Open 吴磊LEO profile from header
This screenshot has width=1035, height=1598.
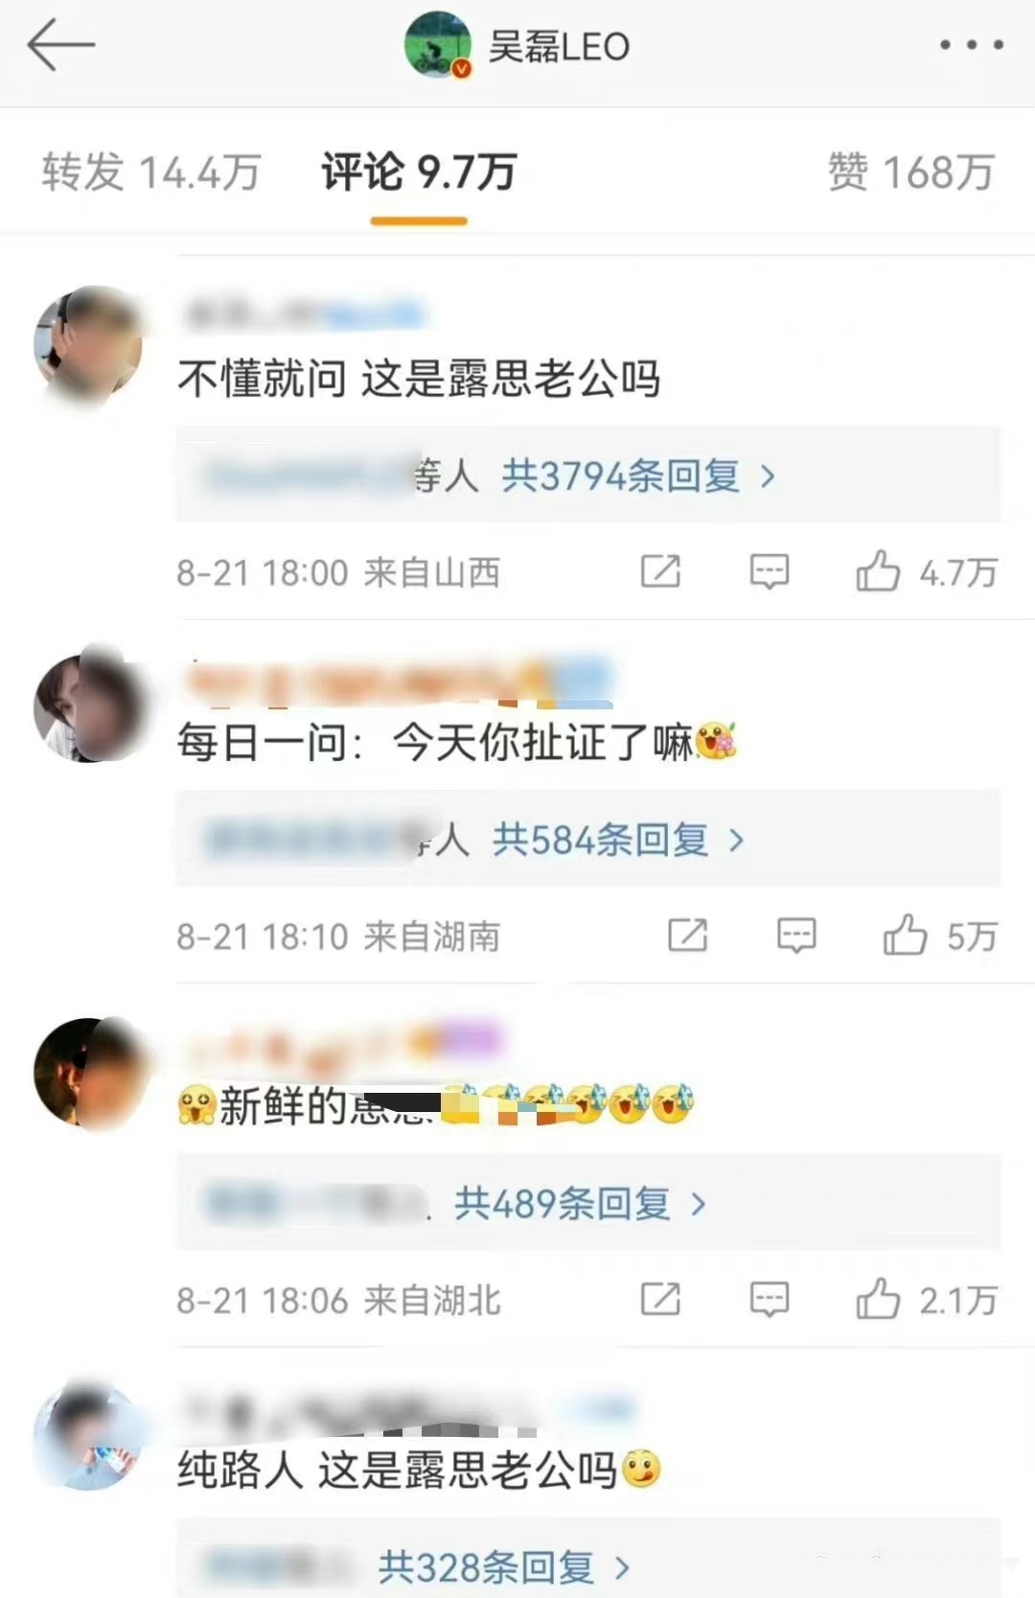pyautogui.click(x=517, y=45)
